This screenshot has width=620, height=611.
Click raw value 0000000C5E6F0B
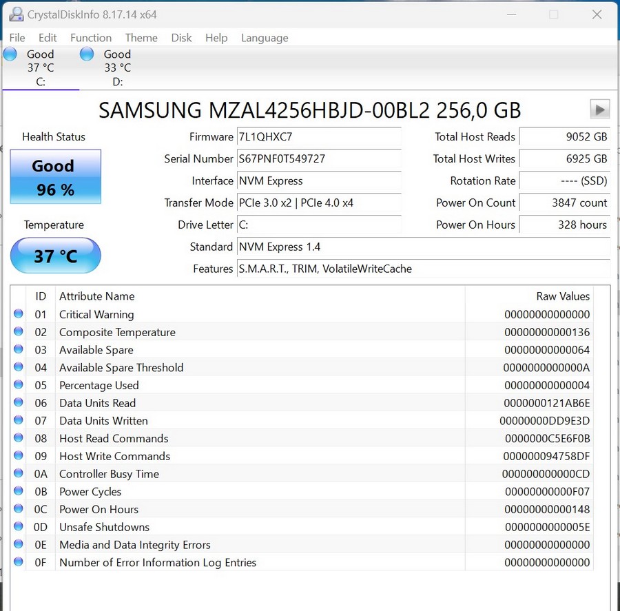(547, 439)
